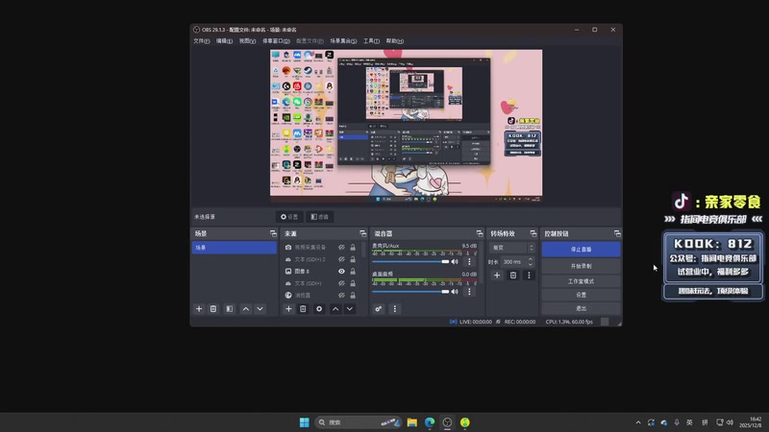Pop out the 转场特效 dock panel
769x432 pixels.
pos(533,233)
